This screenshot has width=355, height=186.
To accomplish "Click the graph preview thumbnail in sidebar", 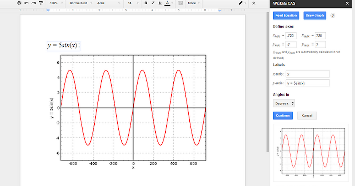I will [311, 153].
